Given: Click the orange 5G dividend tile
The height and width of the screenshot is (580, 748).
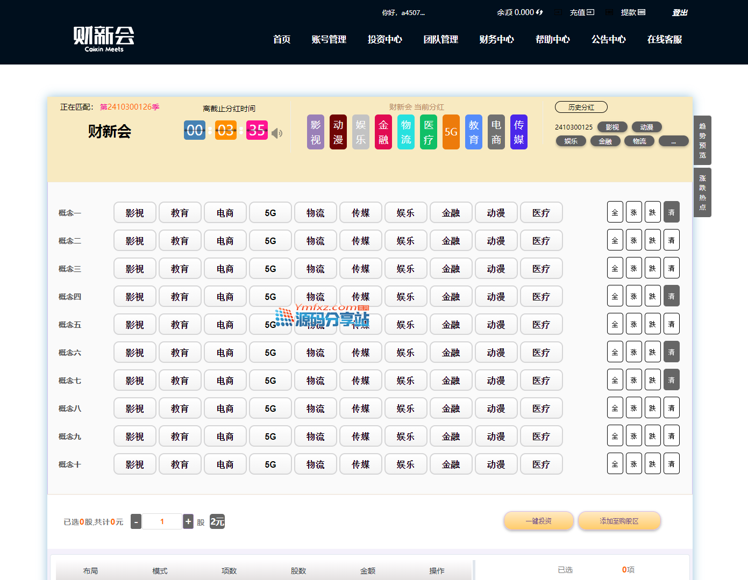Looking at the screenshot, I should tap(451, 132).
